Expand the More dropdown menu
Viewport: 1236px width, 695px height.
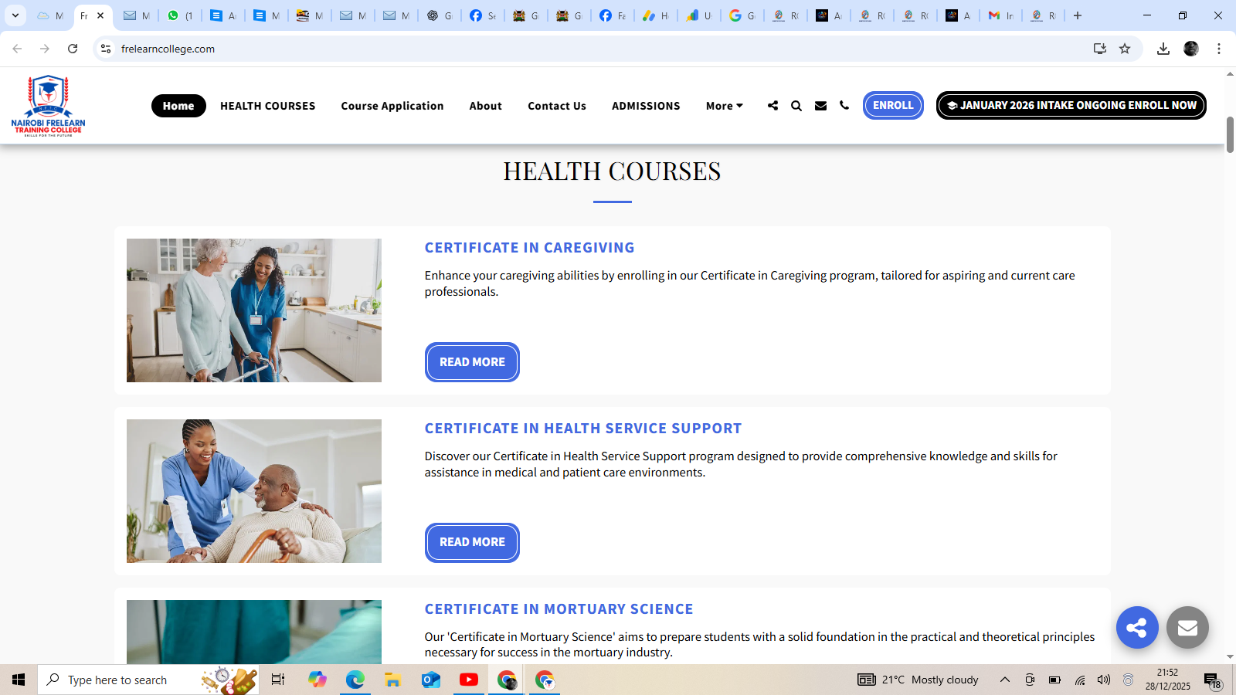(724, 106)
